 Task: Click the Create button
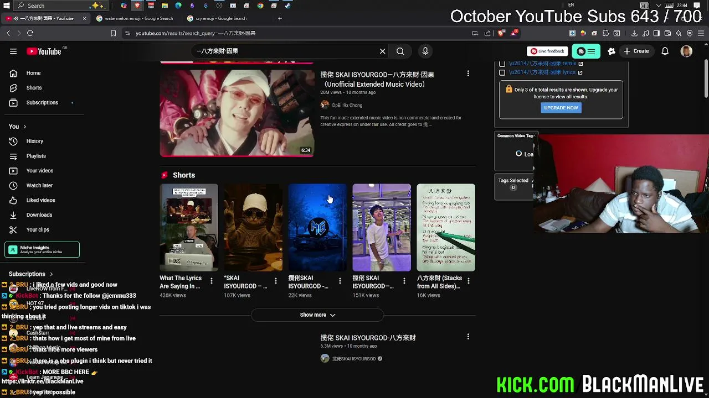tap(636, 51)
